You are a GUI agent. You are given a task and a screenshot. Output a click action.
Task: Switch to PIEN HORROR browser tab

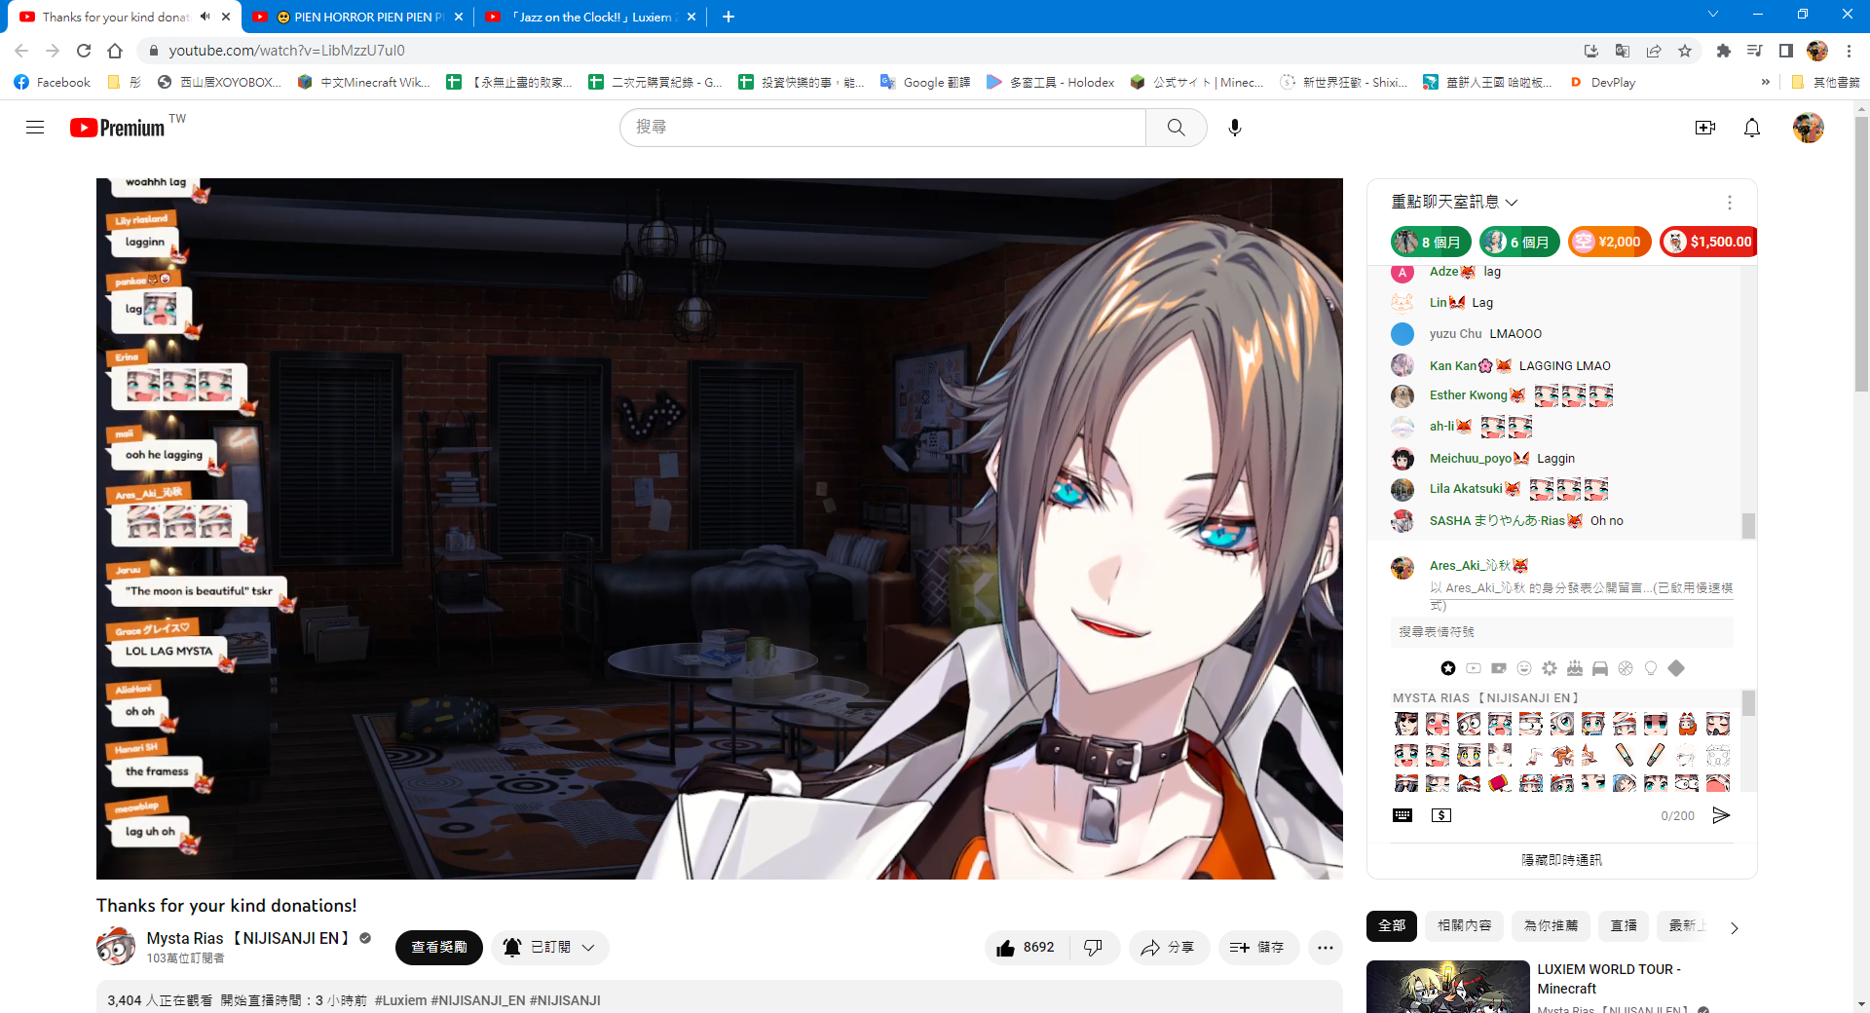(357, 17)
